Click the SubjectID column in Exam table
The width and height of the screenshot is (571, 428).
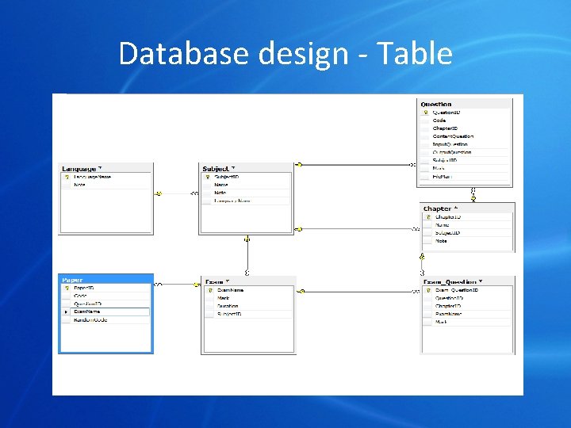click(249, 314)
